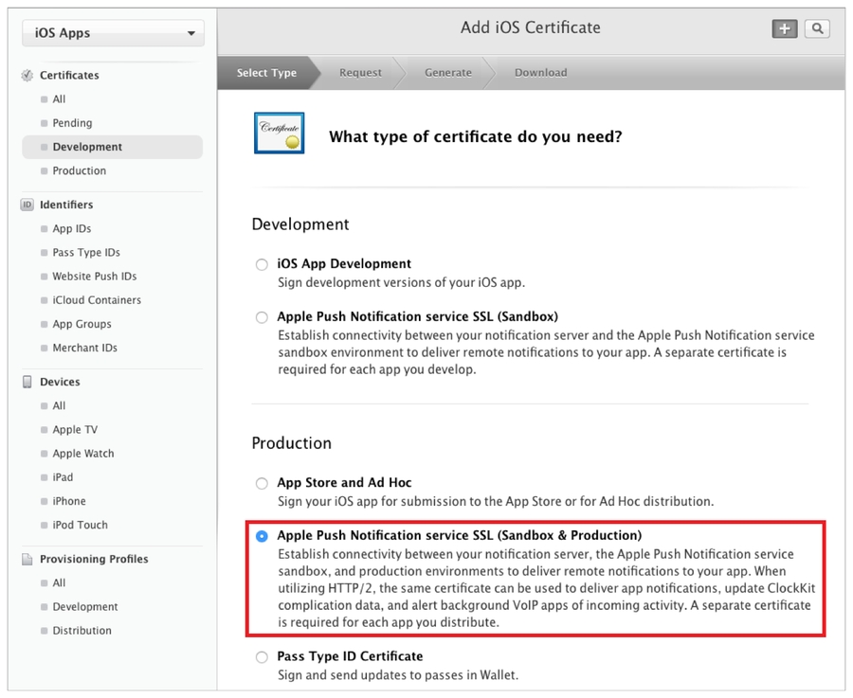
Task: Open the iOS Apps platform dropdown
Action: tap(113, 33)
